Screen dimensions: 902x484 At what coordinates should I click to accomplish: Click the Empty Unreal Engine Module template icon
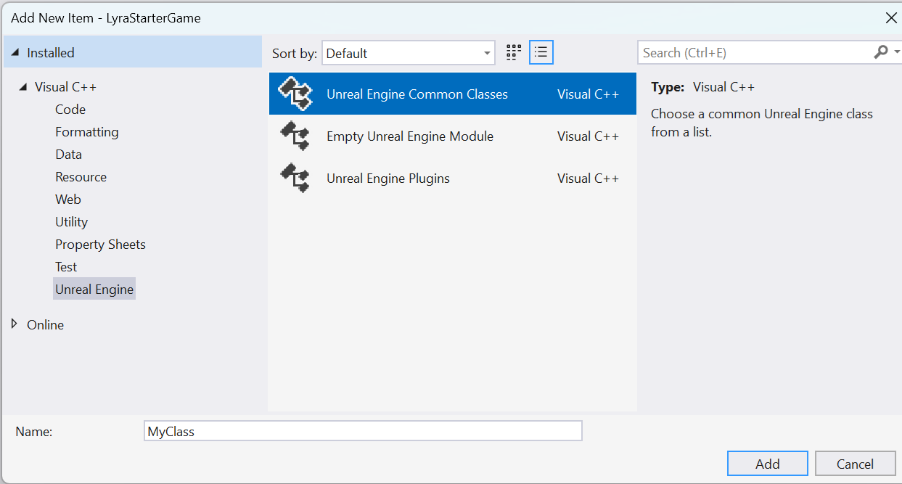(296, 136)
